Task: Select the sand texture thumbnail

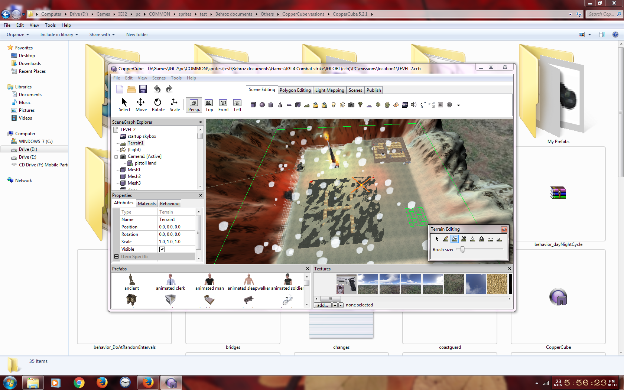Action: tap(497, 284)
